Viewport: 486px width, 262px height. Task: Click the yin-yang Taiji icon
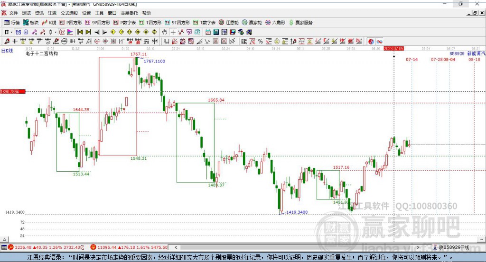pos(371,42)
